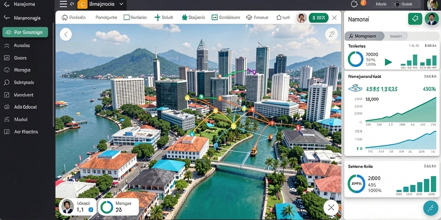The width and height of the screenshot is (441, 220).
Task: Open the Uboezi profile card on the map
Action: click(x=78, y=207)
